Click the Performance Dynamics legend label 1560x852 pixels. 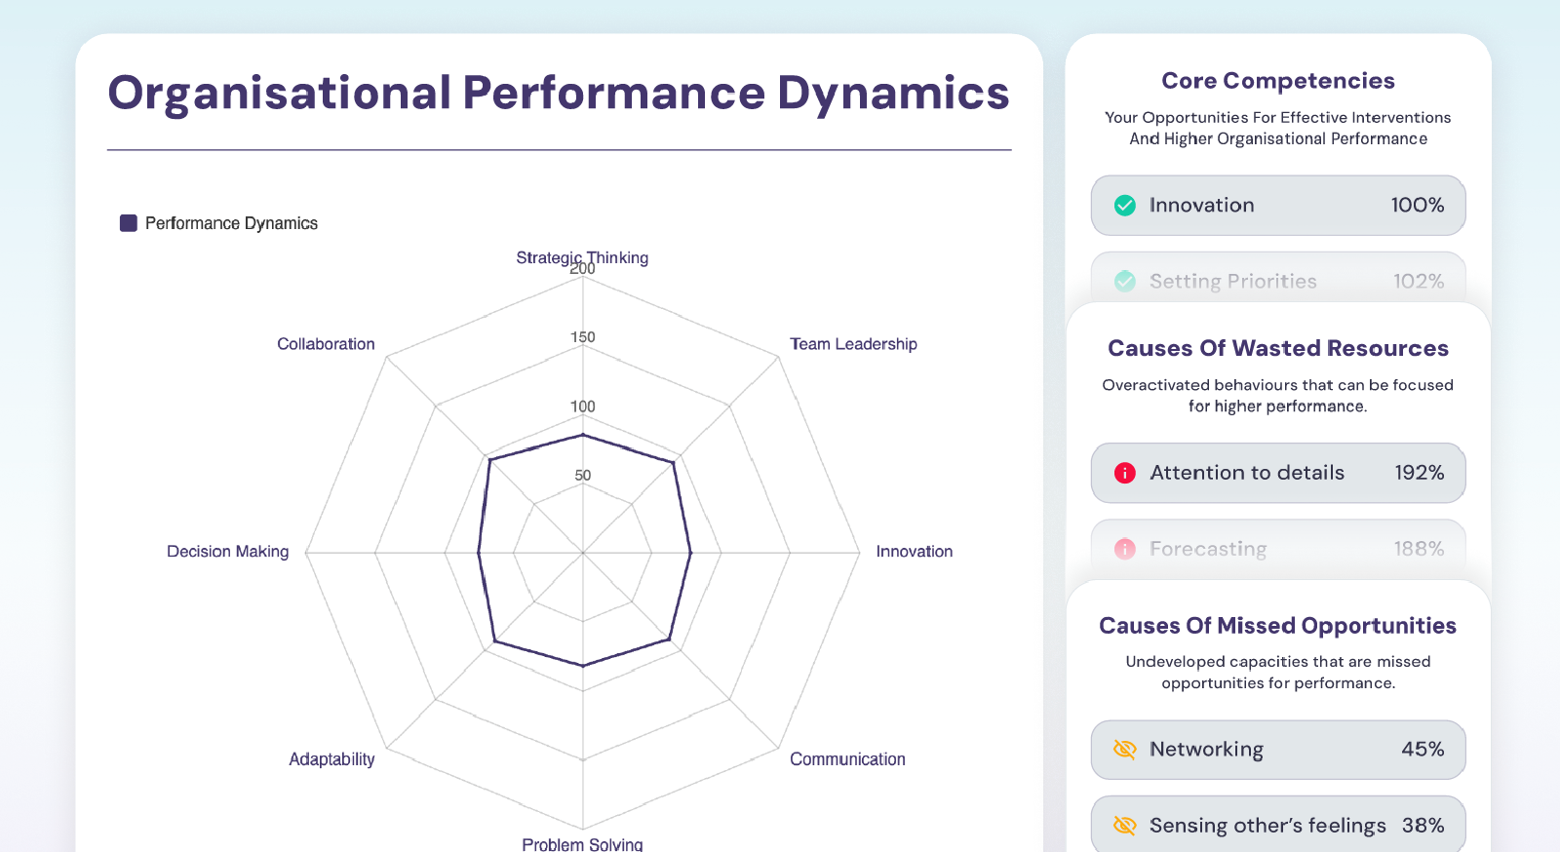pos(231,223)
